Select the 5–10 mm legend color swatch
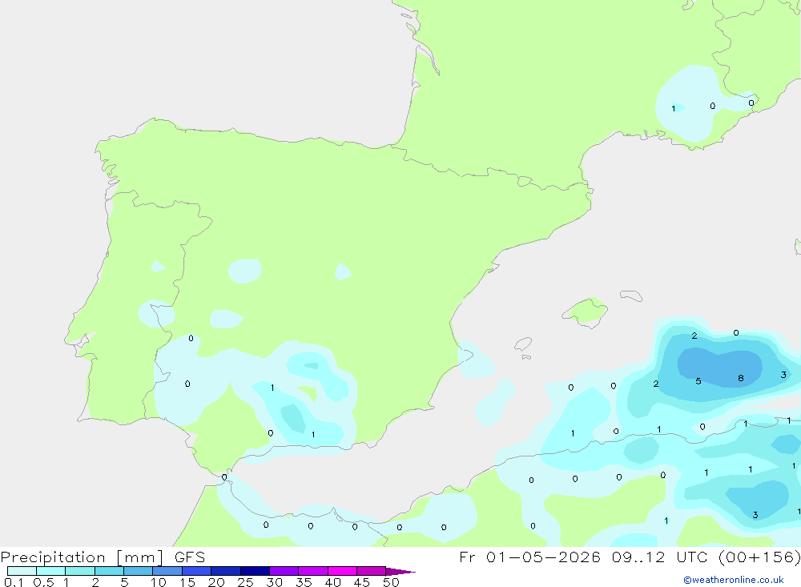Screen dimensions: 801x587 [x=138, y=571]
